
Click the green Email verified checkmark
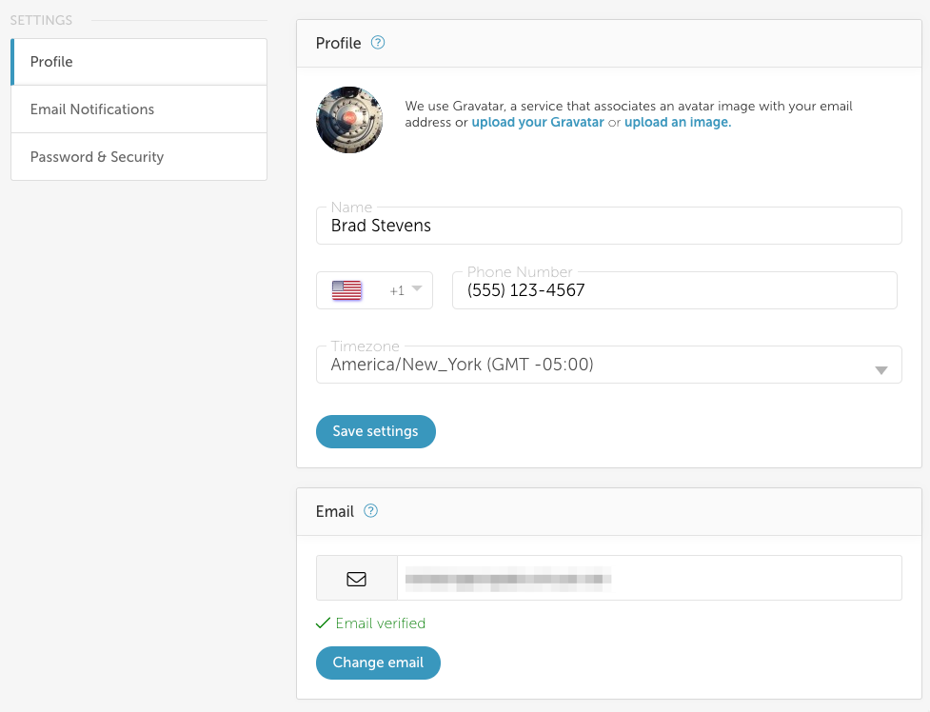pos(323,623)
